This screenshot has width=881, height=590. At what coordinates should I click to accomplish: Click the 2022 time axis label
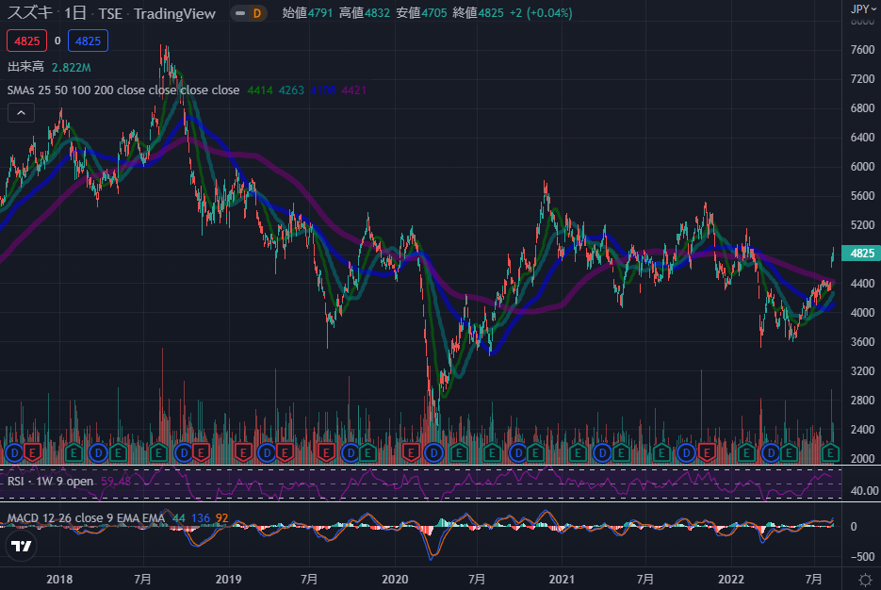click(731, 580)
